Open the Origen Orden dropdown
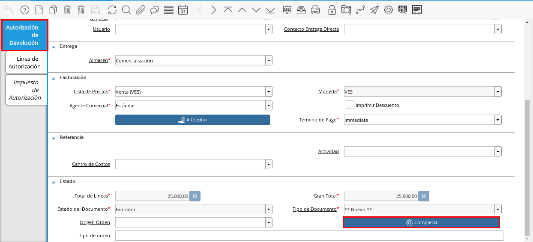 [x=269, y=222]
